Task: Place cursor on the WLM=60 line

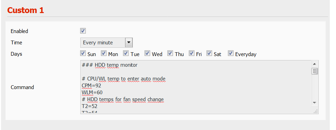Action: coord(92,93)
